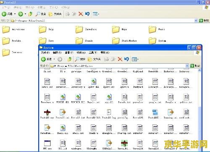Click scroll-up arrow of System window scrollbar
Viewport: 210px width, 152px height.
[x=199, y=70]
